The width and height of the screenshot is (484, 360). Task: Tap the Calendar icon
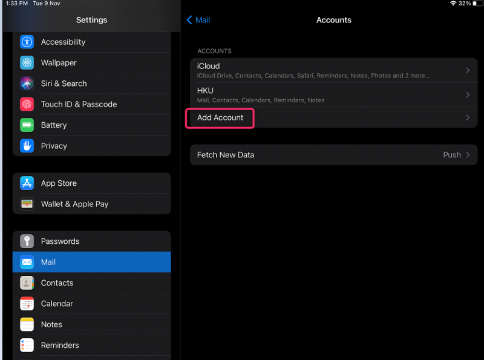click(27, 304)
